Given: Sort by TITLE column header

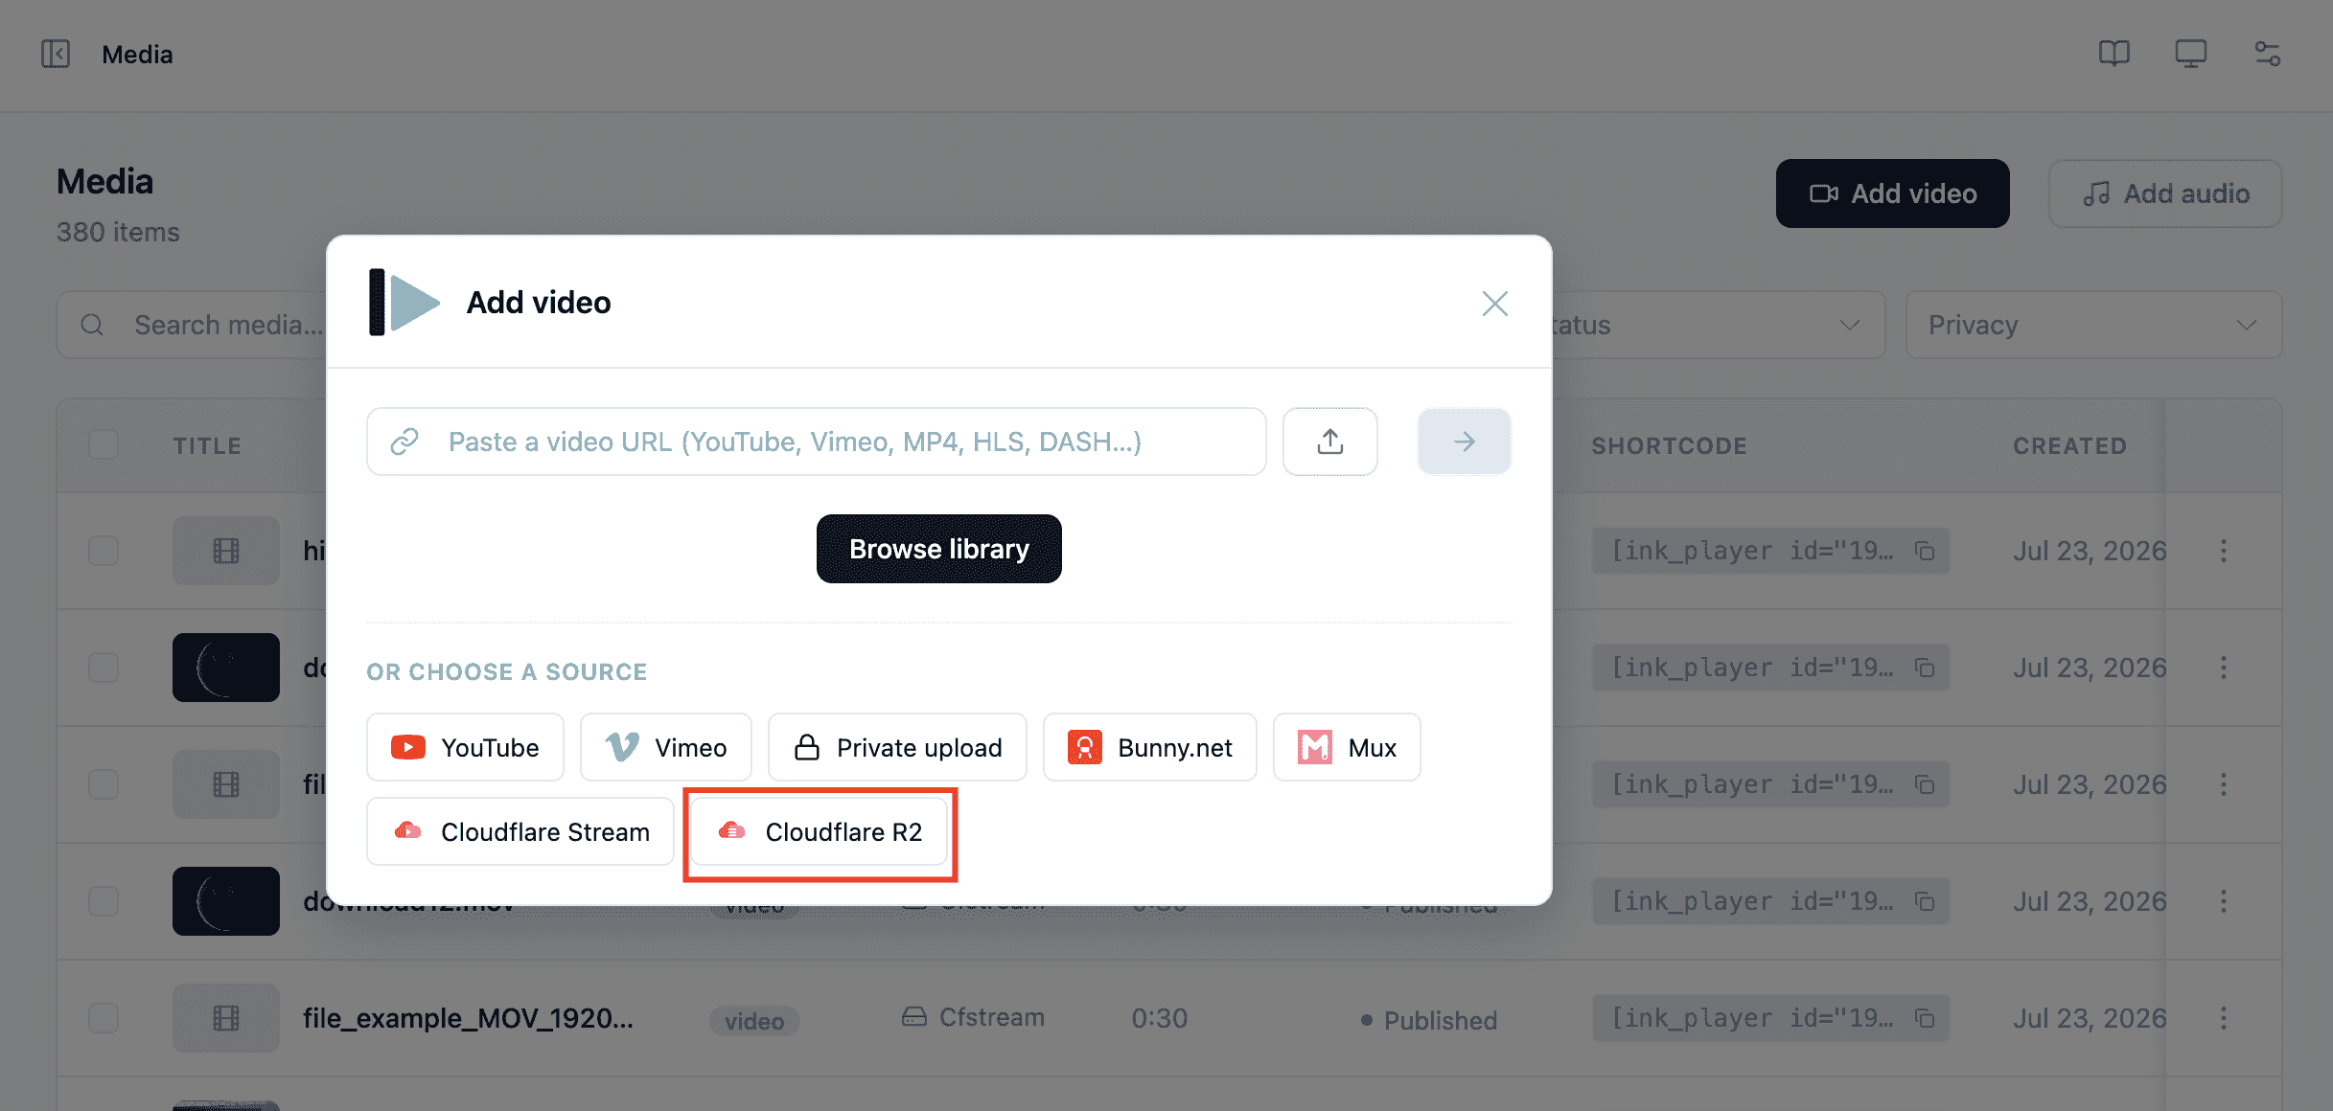Looking at the screenshot, I should pos(207,445).
